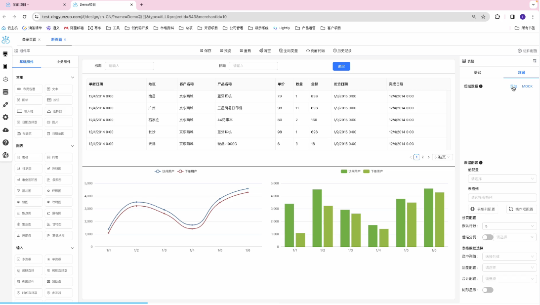Collapse the 常用 component section
This screenshot has width=540, height=305.
(x=73, y=78)
